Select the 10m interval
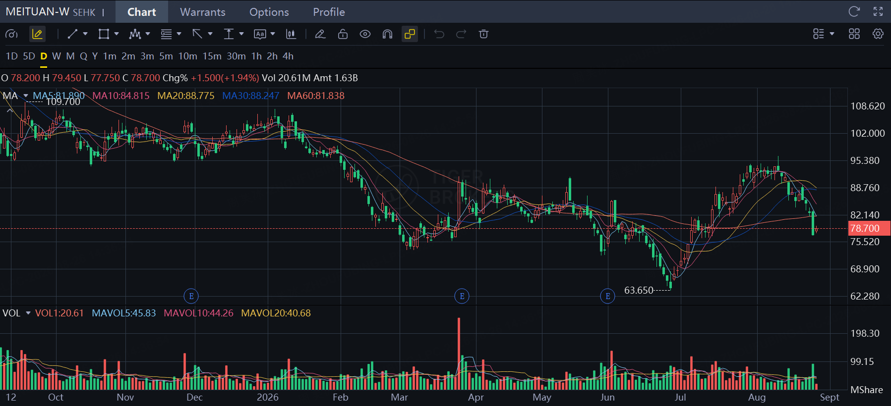This screenshot has width=891, height=406. 188,56
